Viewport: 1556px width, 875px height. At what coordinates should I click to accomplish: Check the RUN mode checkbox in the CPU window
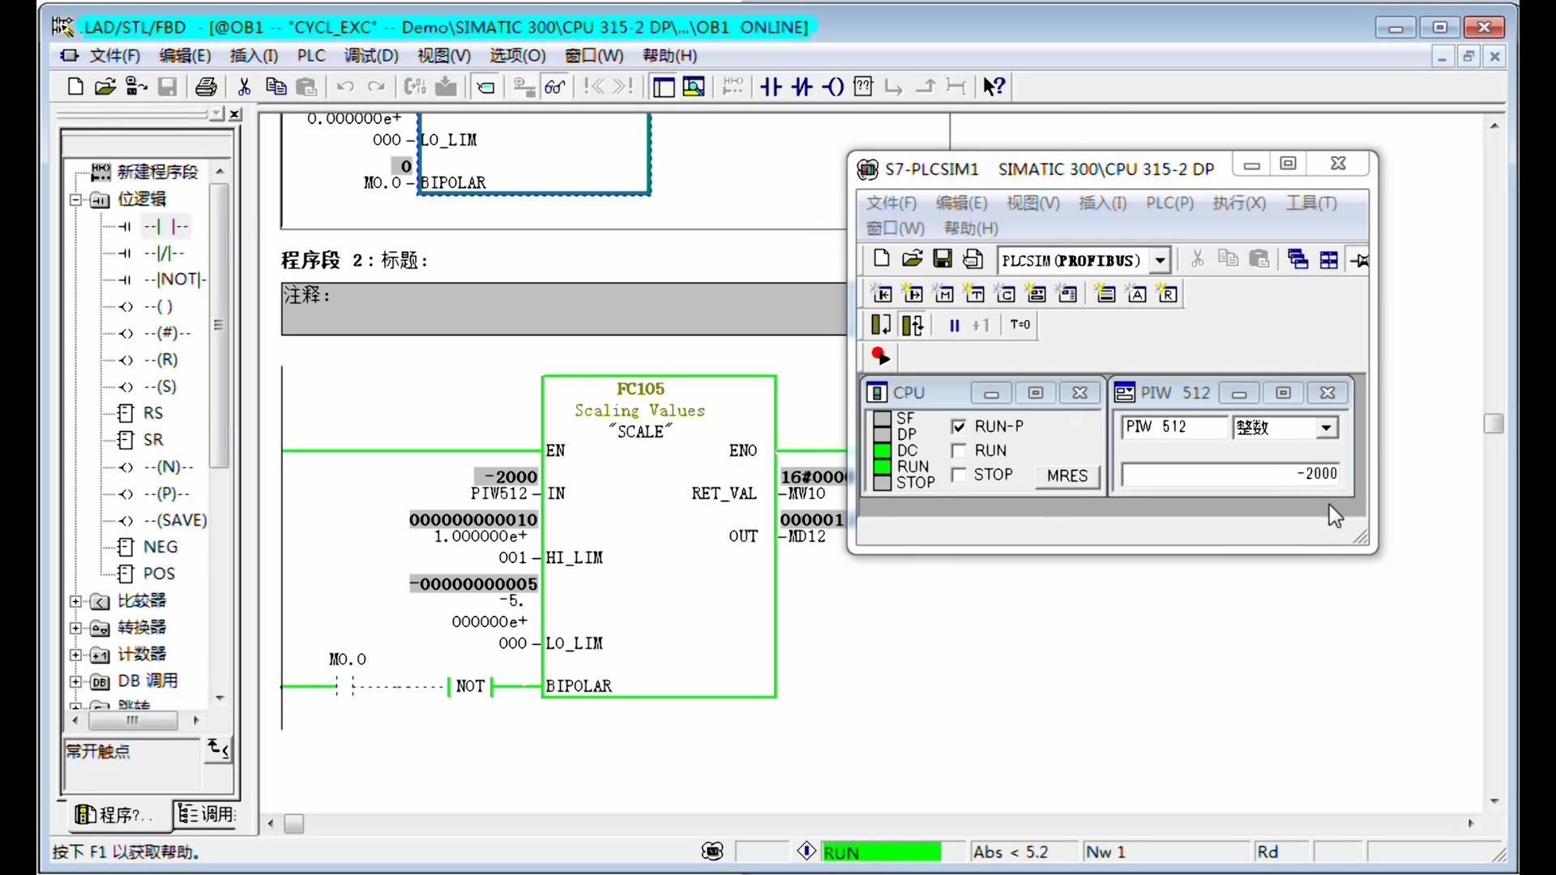(x=959, y=450)
